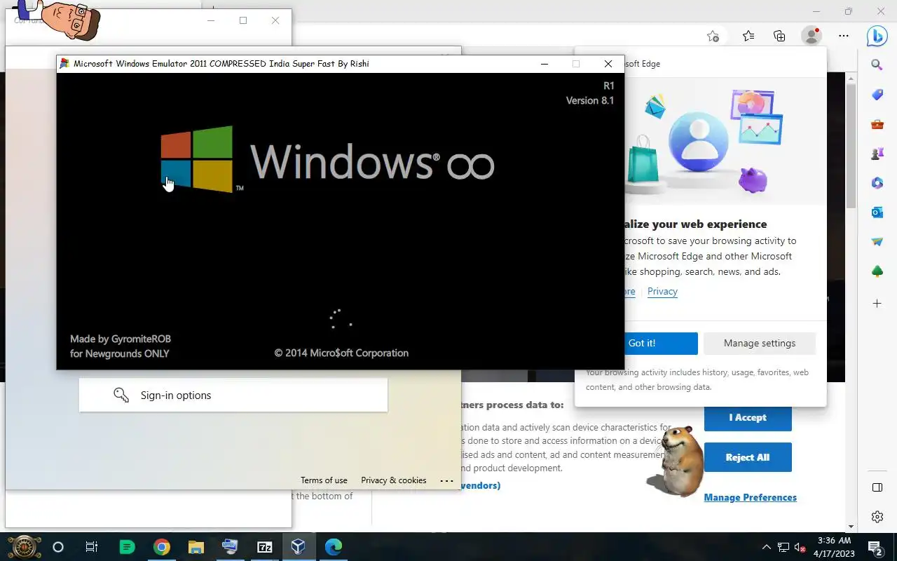Image resolution: width=897 pixels, height=561 pixels.
Task: Click the muted volume tray icon
Action: (x=800, y=547)
